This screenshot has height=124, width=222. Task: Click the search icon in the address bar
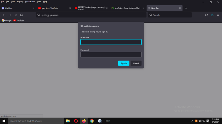tap(39, 15)
